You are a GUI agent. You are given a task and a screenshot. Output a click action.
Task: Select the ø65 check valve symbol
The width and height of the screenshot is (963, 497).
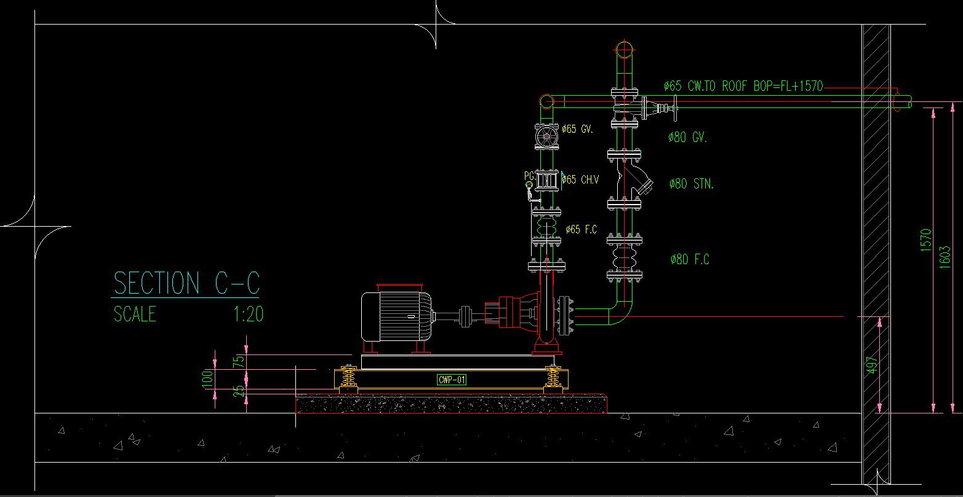click(546, 180)
